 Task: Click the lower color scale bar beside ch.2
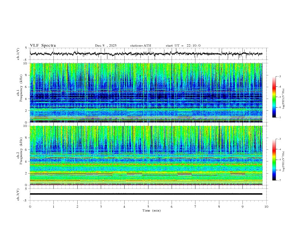[x=274, y=160]
